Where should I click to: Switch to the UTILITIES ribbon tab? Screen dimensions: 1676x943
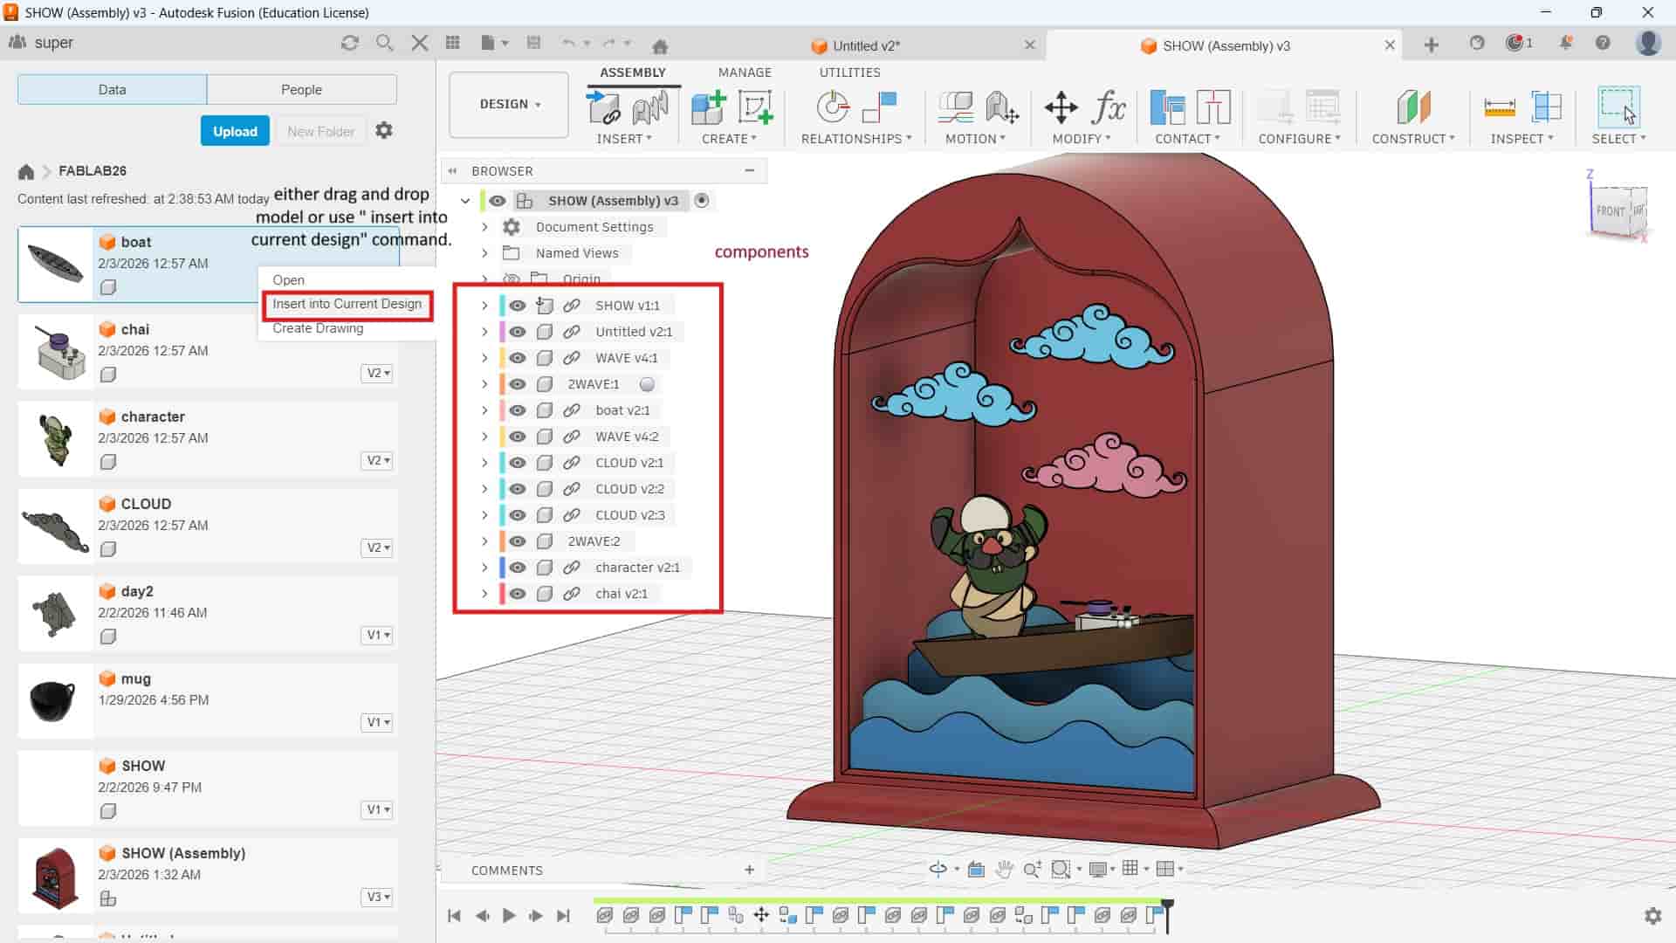pos(849,72)
